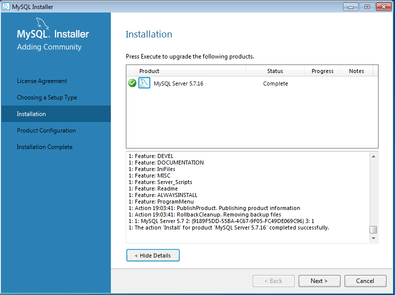The image size is (395, 295).
Task: Minimize the MySQL Installer window
Action: [351, 7]
